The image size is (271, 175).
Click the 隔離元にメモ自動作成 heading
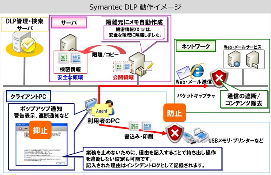(134, 22)
